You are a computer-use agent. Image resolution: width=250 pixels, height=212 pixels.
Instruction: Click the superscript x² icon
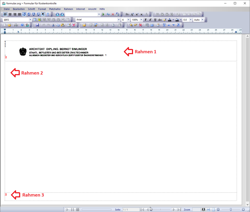click(137, 14)
